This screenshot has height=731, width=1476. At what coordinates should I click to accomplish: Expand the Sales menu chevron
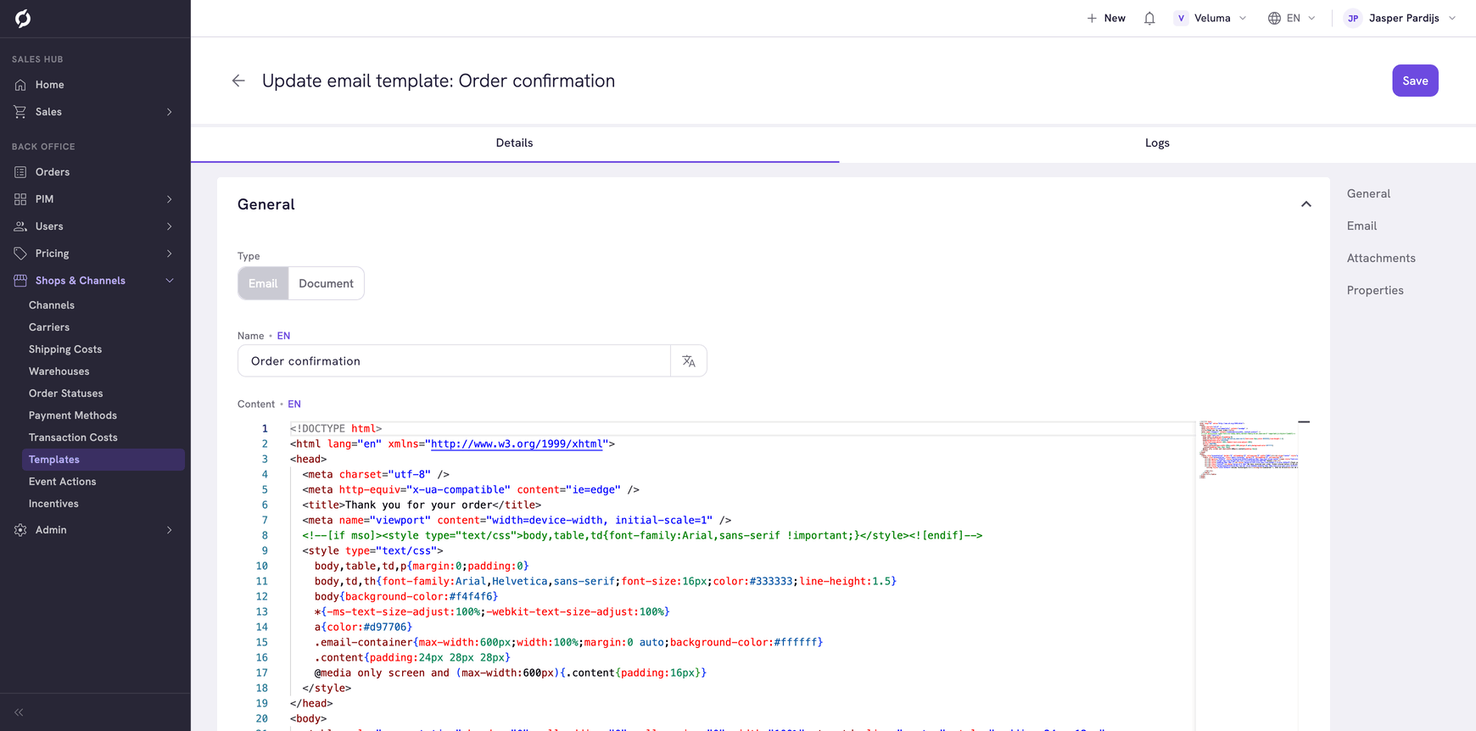[170, 112]
